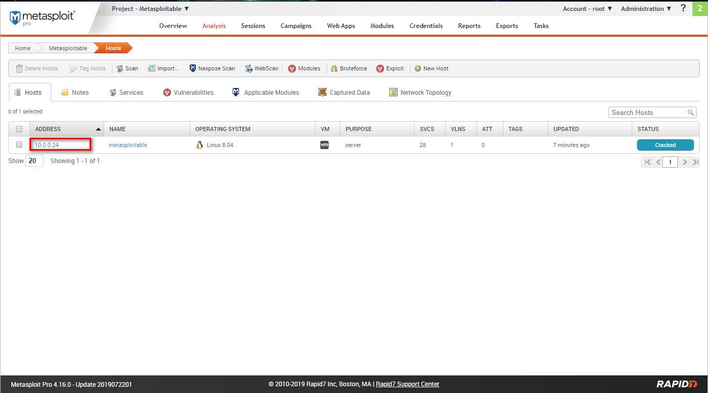
Task: Click the search magnifier icon
Action: [690, 112]
